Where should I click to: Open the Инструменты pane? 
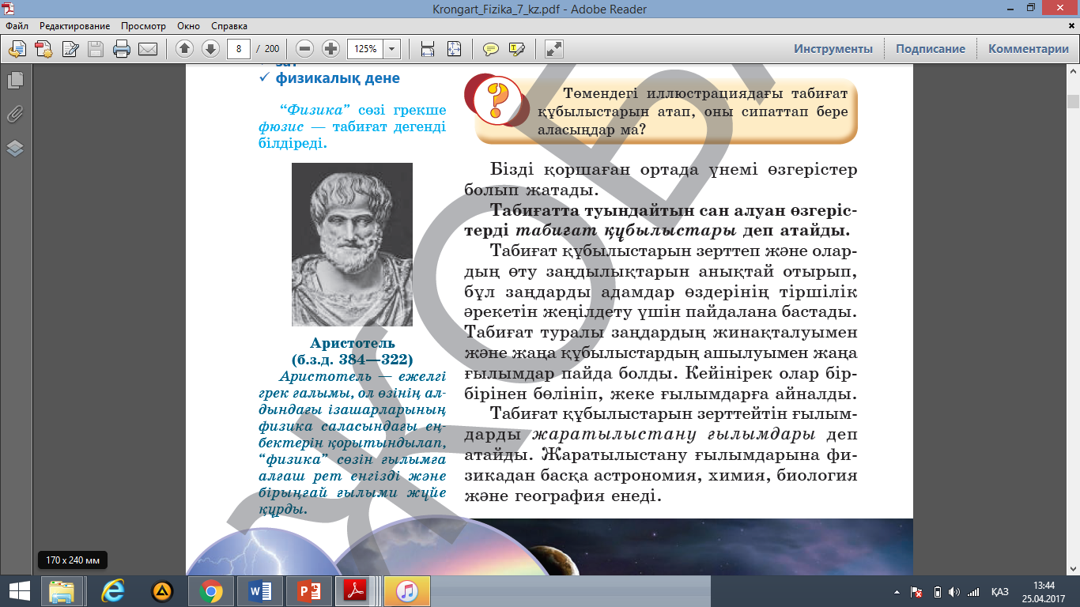(833, 49)
